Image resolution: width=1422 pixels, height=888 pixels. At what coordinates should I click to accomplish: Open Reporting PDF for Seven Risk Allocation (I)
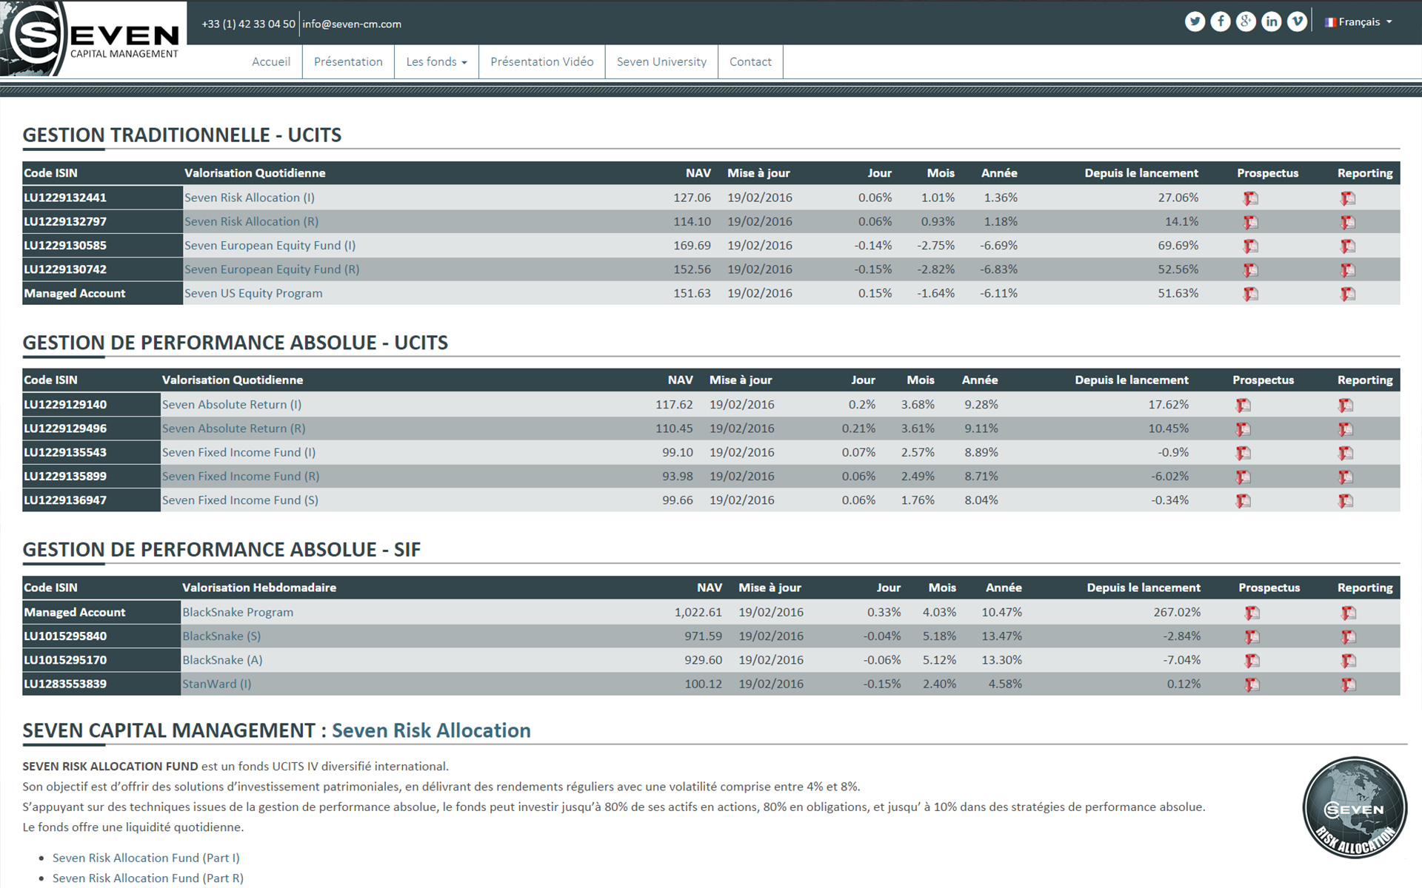1348,198
